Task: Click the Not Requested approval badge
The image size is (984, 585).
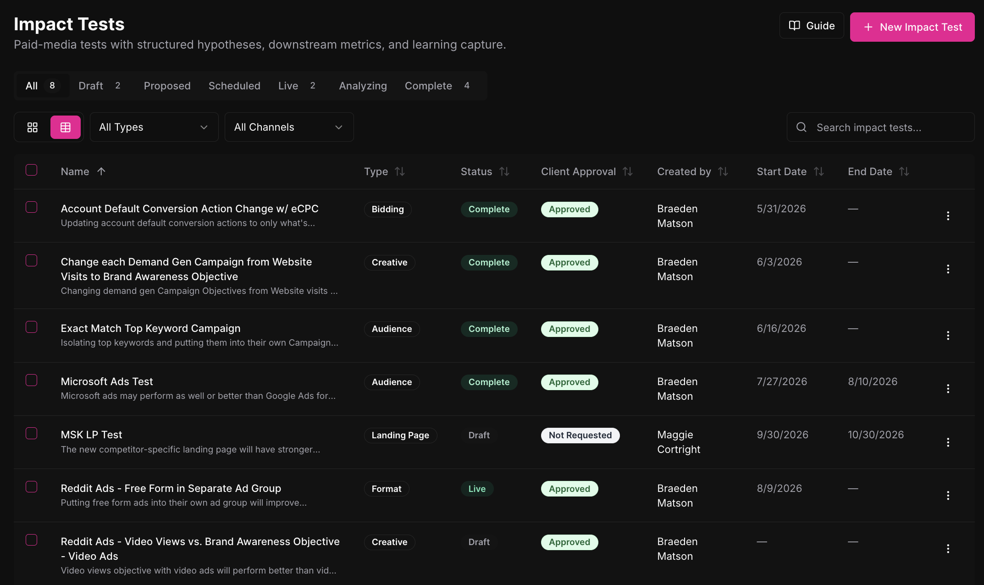Action: 580,435
